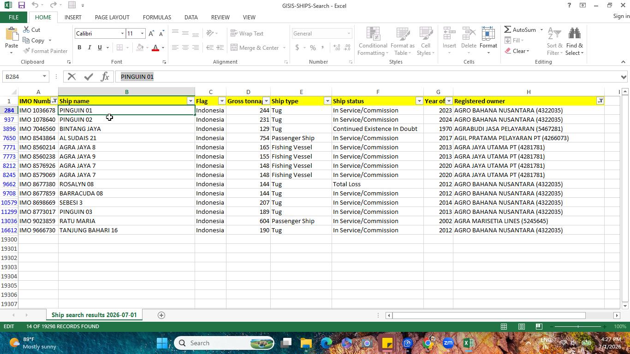Screen dimensions: 630x354
Task: Click the Sign in link
Action: click(x=621, y=16)
